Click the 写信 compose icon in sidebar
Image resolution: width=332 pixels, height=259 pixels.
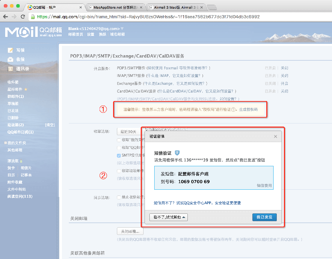10,50
